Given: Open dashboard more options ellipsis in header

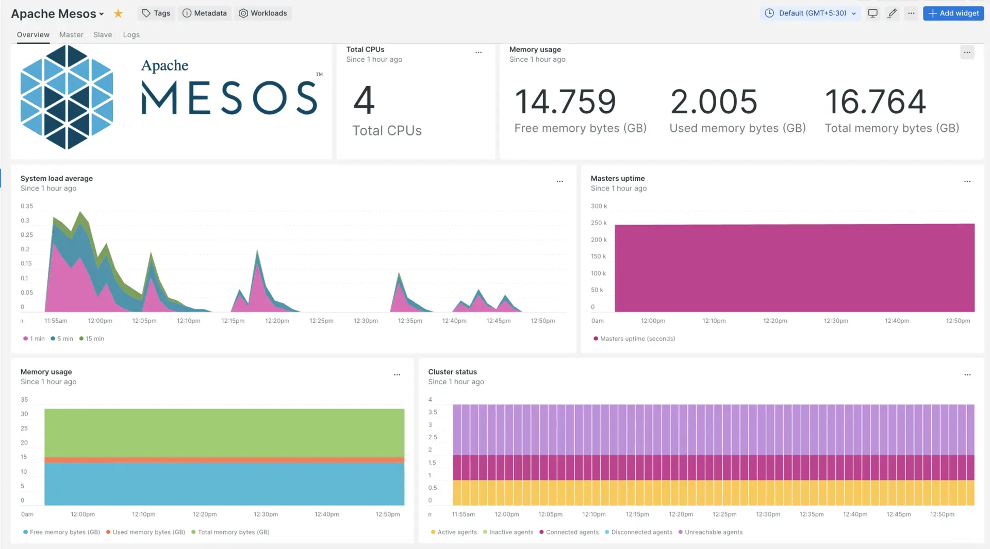Looking at the screenshot, I should click(911, 13).
